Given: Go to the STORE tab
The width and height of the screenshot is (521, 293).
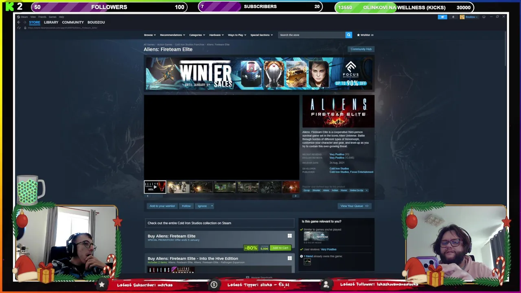Looking at the screenshot, I should tap(35, 22).
